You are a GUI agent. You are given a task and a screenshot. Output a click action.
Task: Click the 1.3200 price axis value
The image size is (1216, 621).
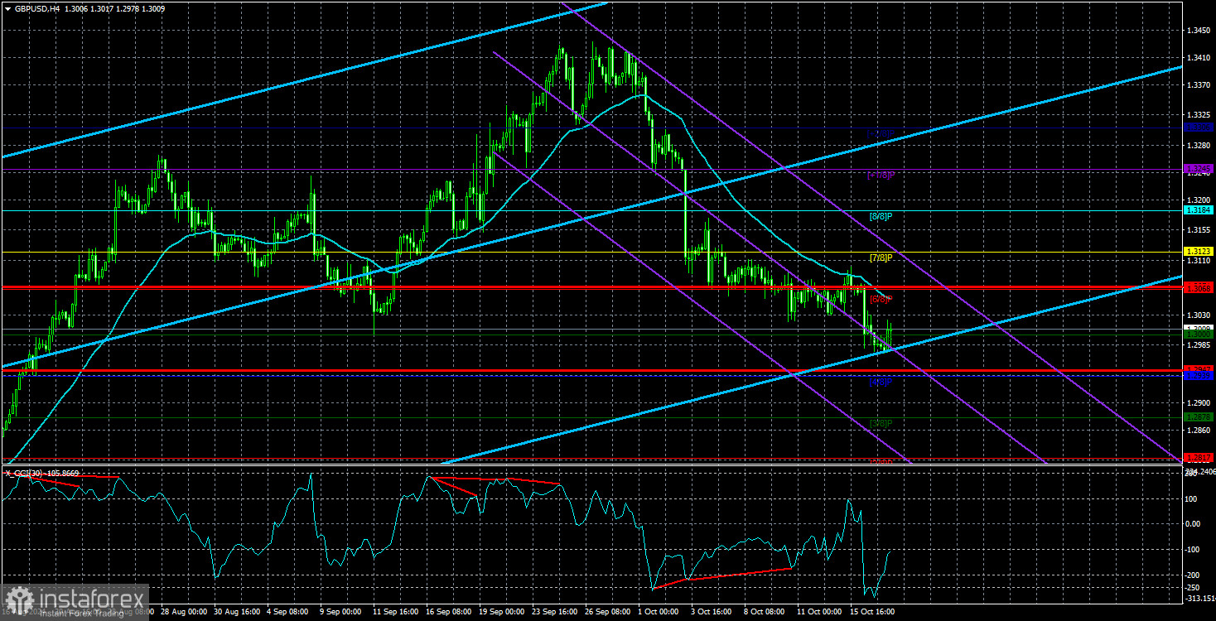click(1199, 200)
